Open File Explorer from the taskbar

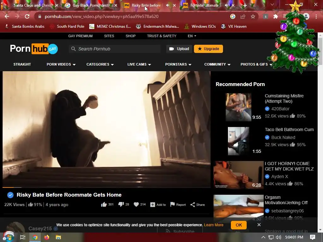click(58, 237)
